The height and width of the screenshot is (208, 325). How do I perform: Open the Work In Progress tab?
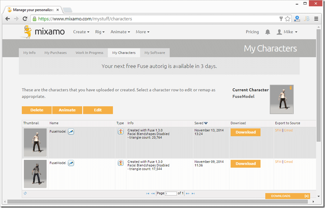pos(89,53)
